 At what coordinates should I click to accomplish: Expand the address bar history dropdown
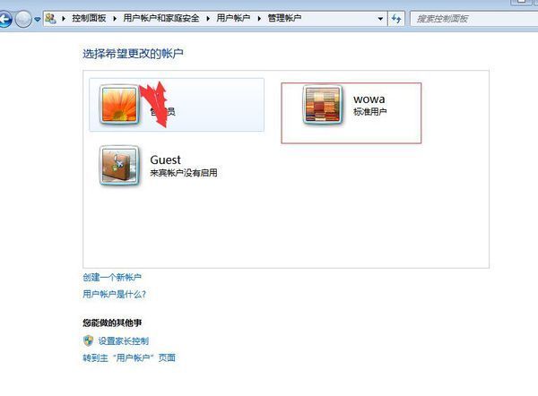[x=380, y=19]
